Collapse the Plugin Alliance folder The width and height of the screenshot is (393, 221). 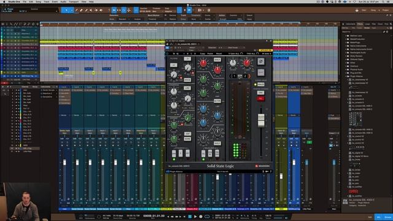(346, 76)
